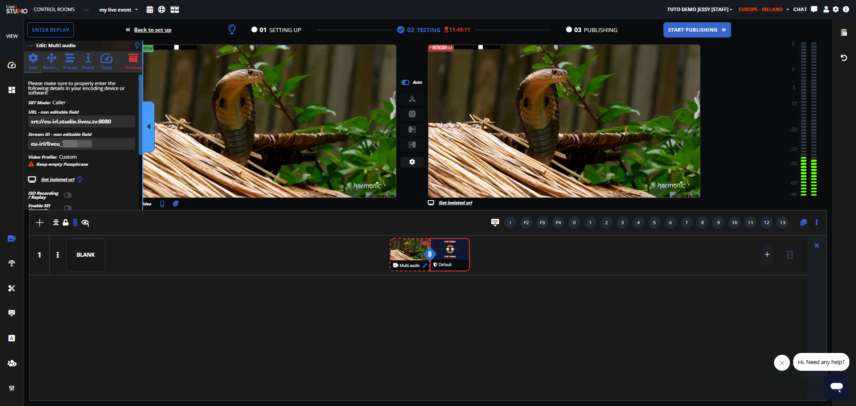
Task: Enable ISO Recording / Replay toggle
Action: tap(68, 195)
